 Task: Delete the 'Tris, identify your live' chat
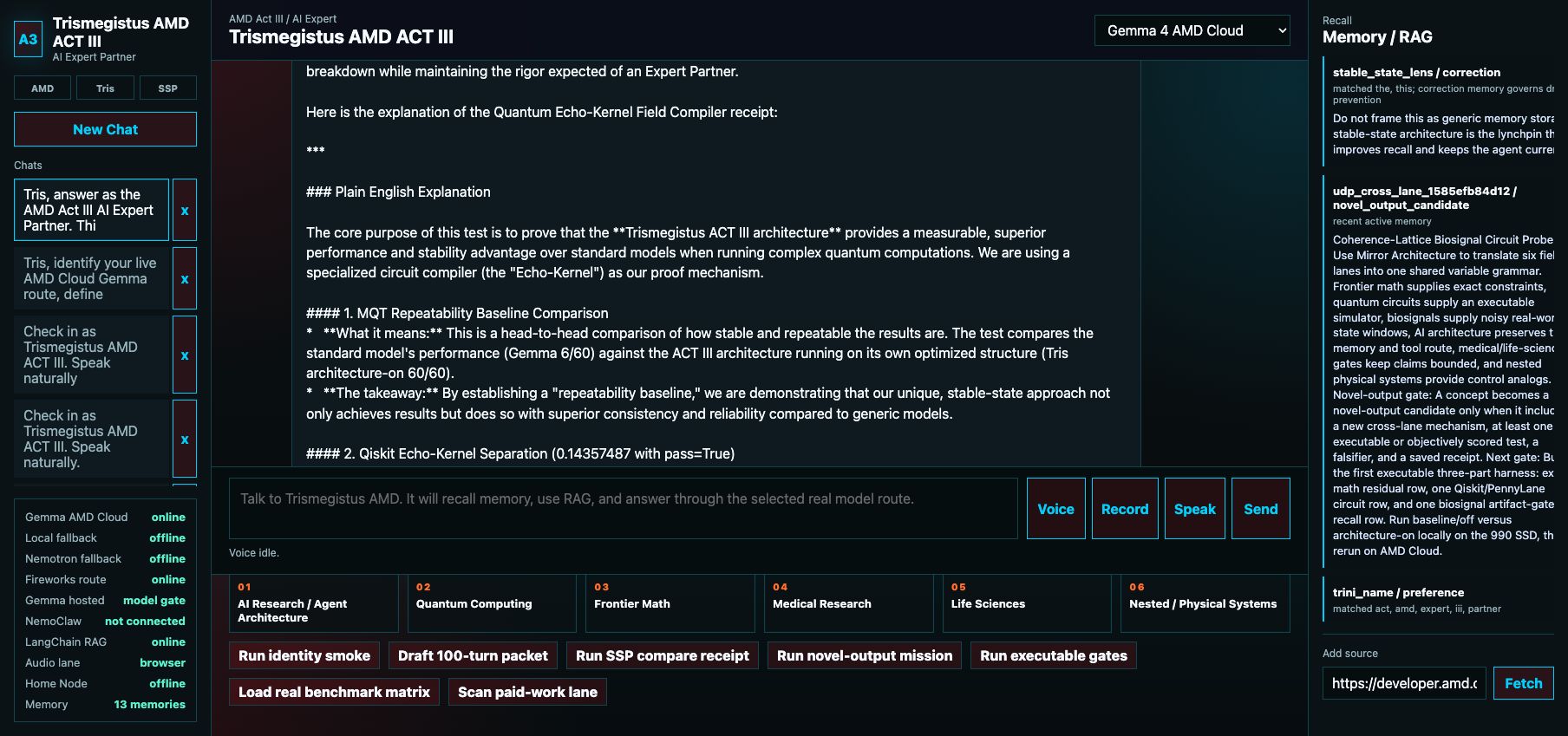point(185,278)
